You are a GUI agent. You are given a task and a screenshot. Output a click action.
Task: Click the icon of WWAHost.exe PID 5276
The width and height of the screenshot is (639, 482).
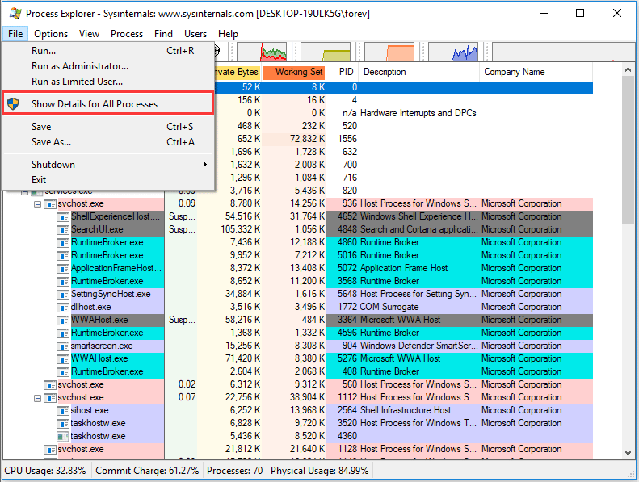click(63, 359)
